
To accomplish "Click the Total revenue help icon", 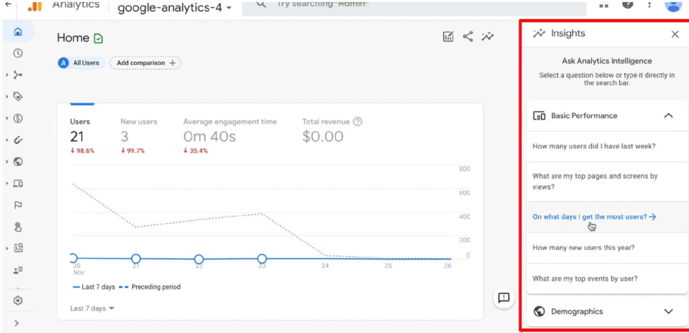I will click(x=357, y=121).
